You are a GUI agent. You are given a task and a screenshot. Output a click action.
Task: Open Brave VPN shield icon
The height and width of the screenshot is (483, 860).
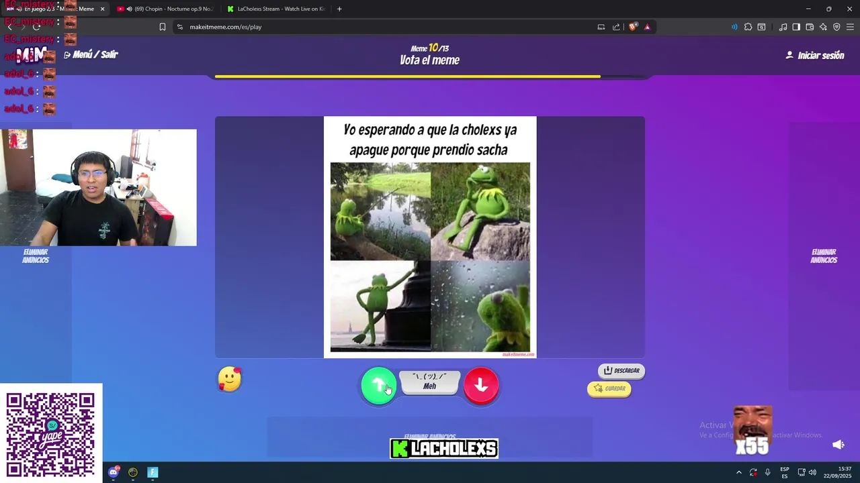(836, 27)
